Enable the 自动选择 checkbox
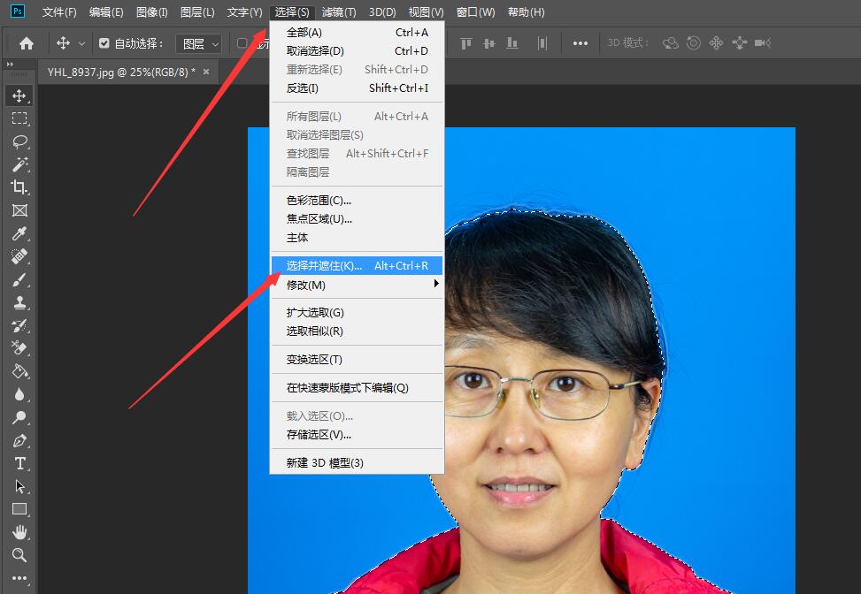861x594 pixels. point(105,42)
